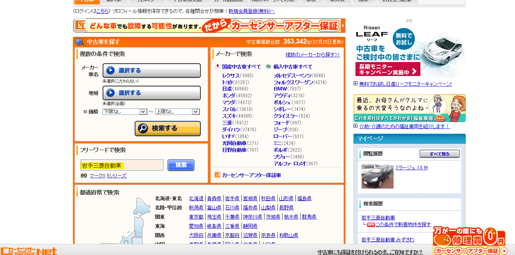Click the help icon next to 価格

point(85,112)
